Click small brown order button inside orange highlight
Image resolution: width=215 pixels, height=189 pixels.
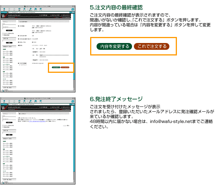pos(65,68)
